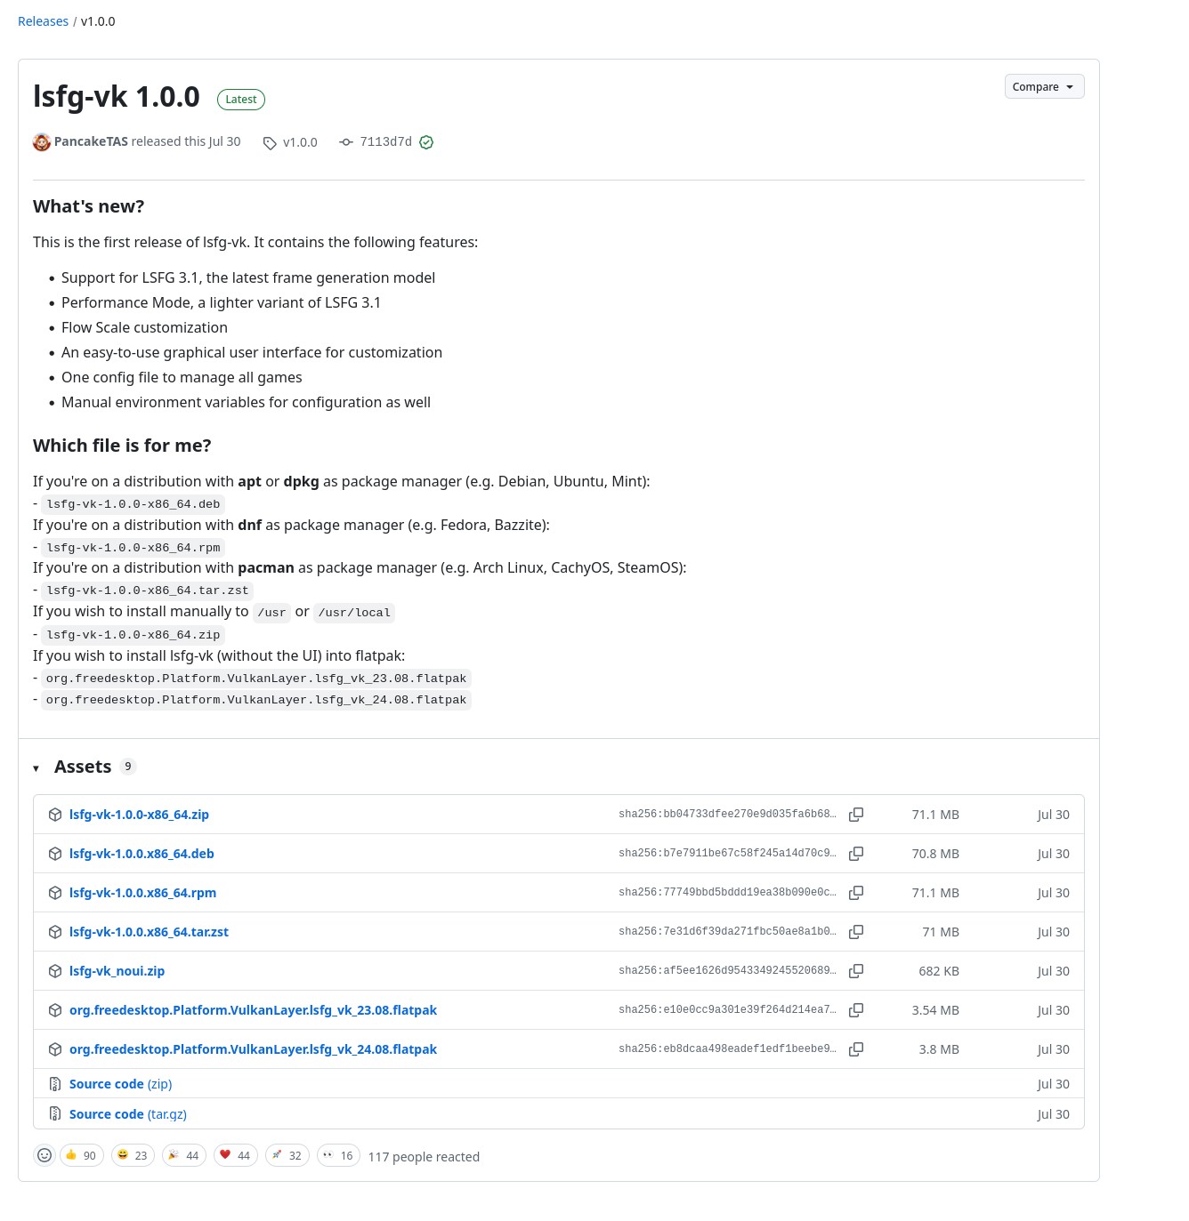Open commit 7113d7d
Image resolution: width=1189 pixels, height=1221 pixels.
386,141
